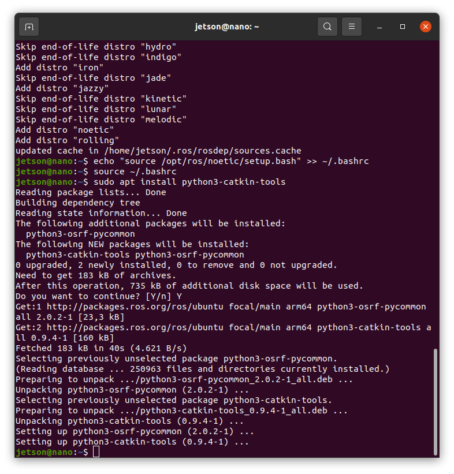The image size is (454, 474).
Task: Click Setting up python3-osrf-pycommon line
Action: [135, 431]
